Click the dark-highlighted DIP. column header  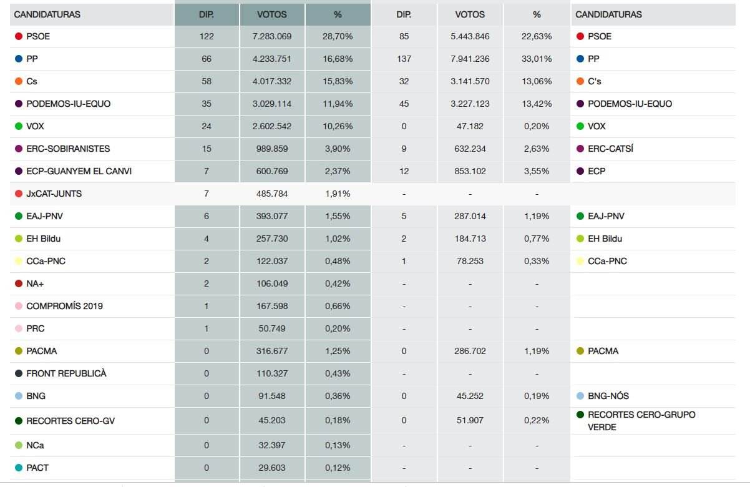pyautogui.click(x=207, y=14)
